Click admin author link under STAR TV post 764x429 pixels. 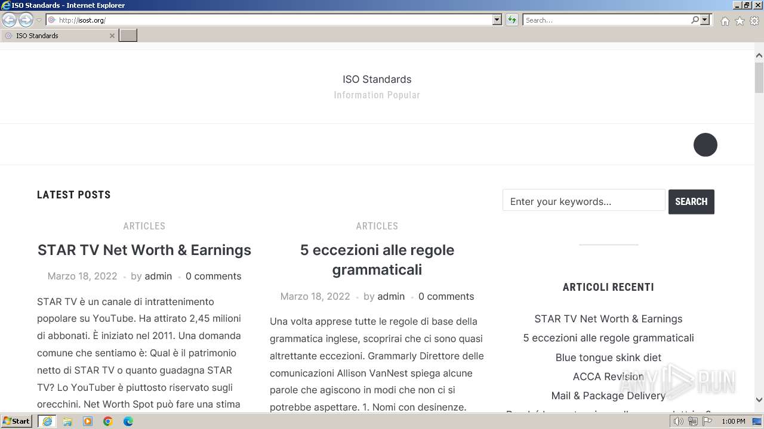pyautogui.click(x=158, y=276)
